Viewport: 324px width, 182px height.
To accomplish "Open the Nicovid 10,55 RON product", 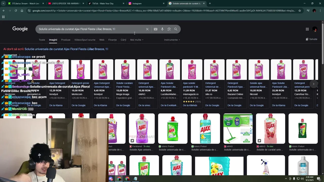I will tap(259, 83).
